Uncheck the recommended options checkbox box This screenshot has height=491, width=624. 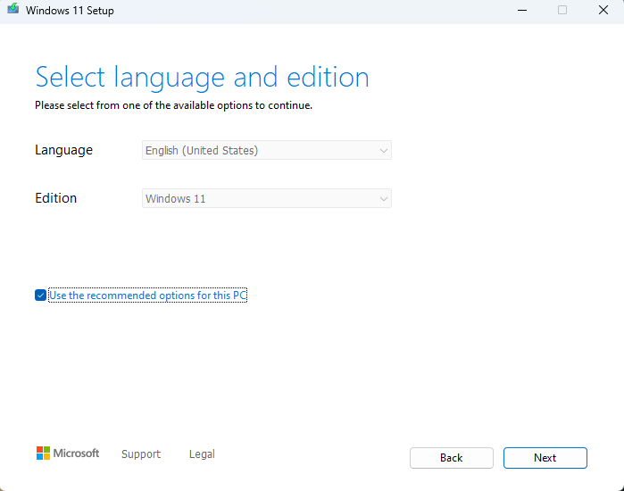point(40,295)
